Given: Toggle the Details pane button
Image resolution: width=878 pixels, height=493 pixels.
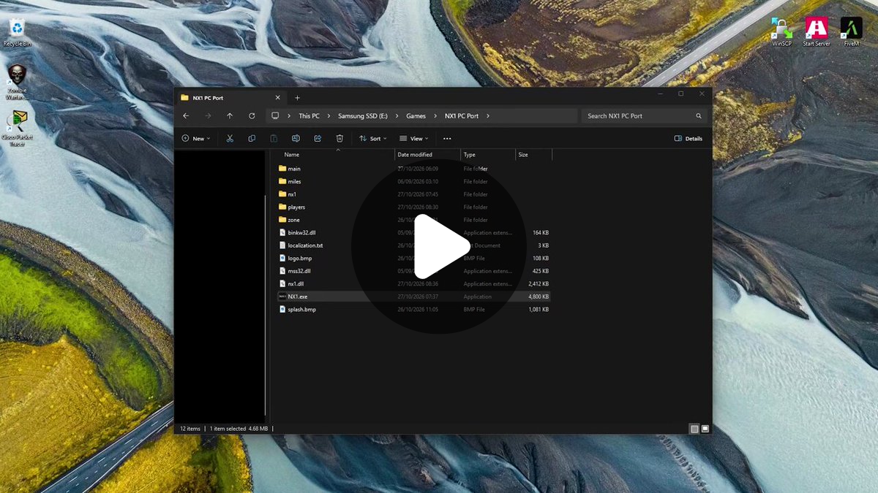Looking at the screenshot, I should pyautogui.click(x=688, y=138).
